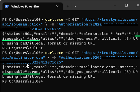Viewport: 140px width, 92px height.
Task: Close the terminal window
Action: [138, 5]
